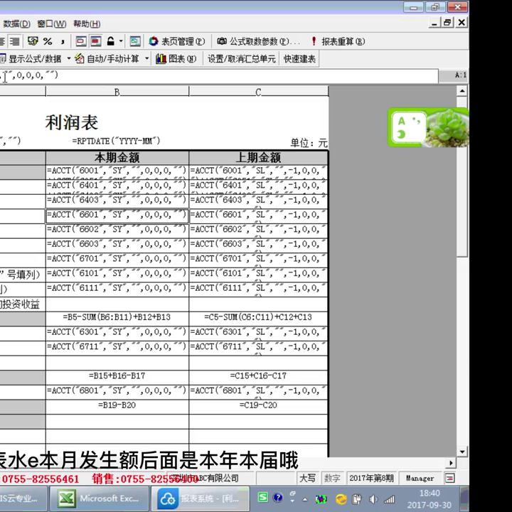Open the clock showing 18:40
This screenshot has height=512, width=512.
[x=430, y=498]
